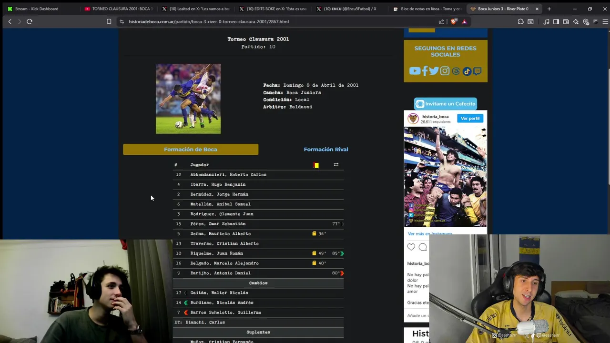
Task: Open the extensions puzzle icon
Action: tap(520, 21)
